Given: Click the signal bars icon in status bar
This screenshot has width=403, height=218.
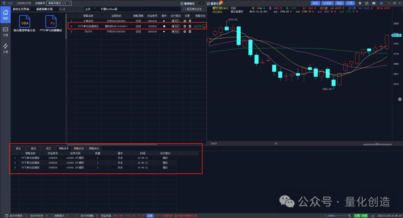Looking at the screenshot, I should point(372,216).
